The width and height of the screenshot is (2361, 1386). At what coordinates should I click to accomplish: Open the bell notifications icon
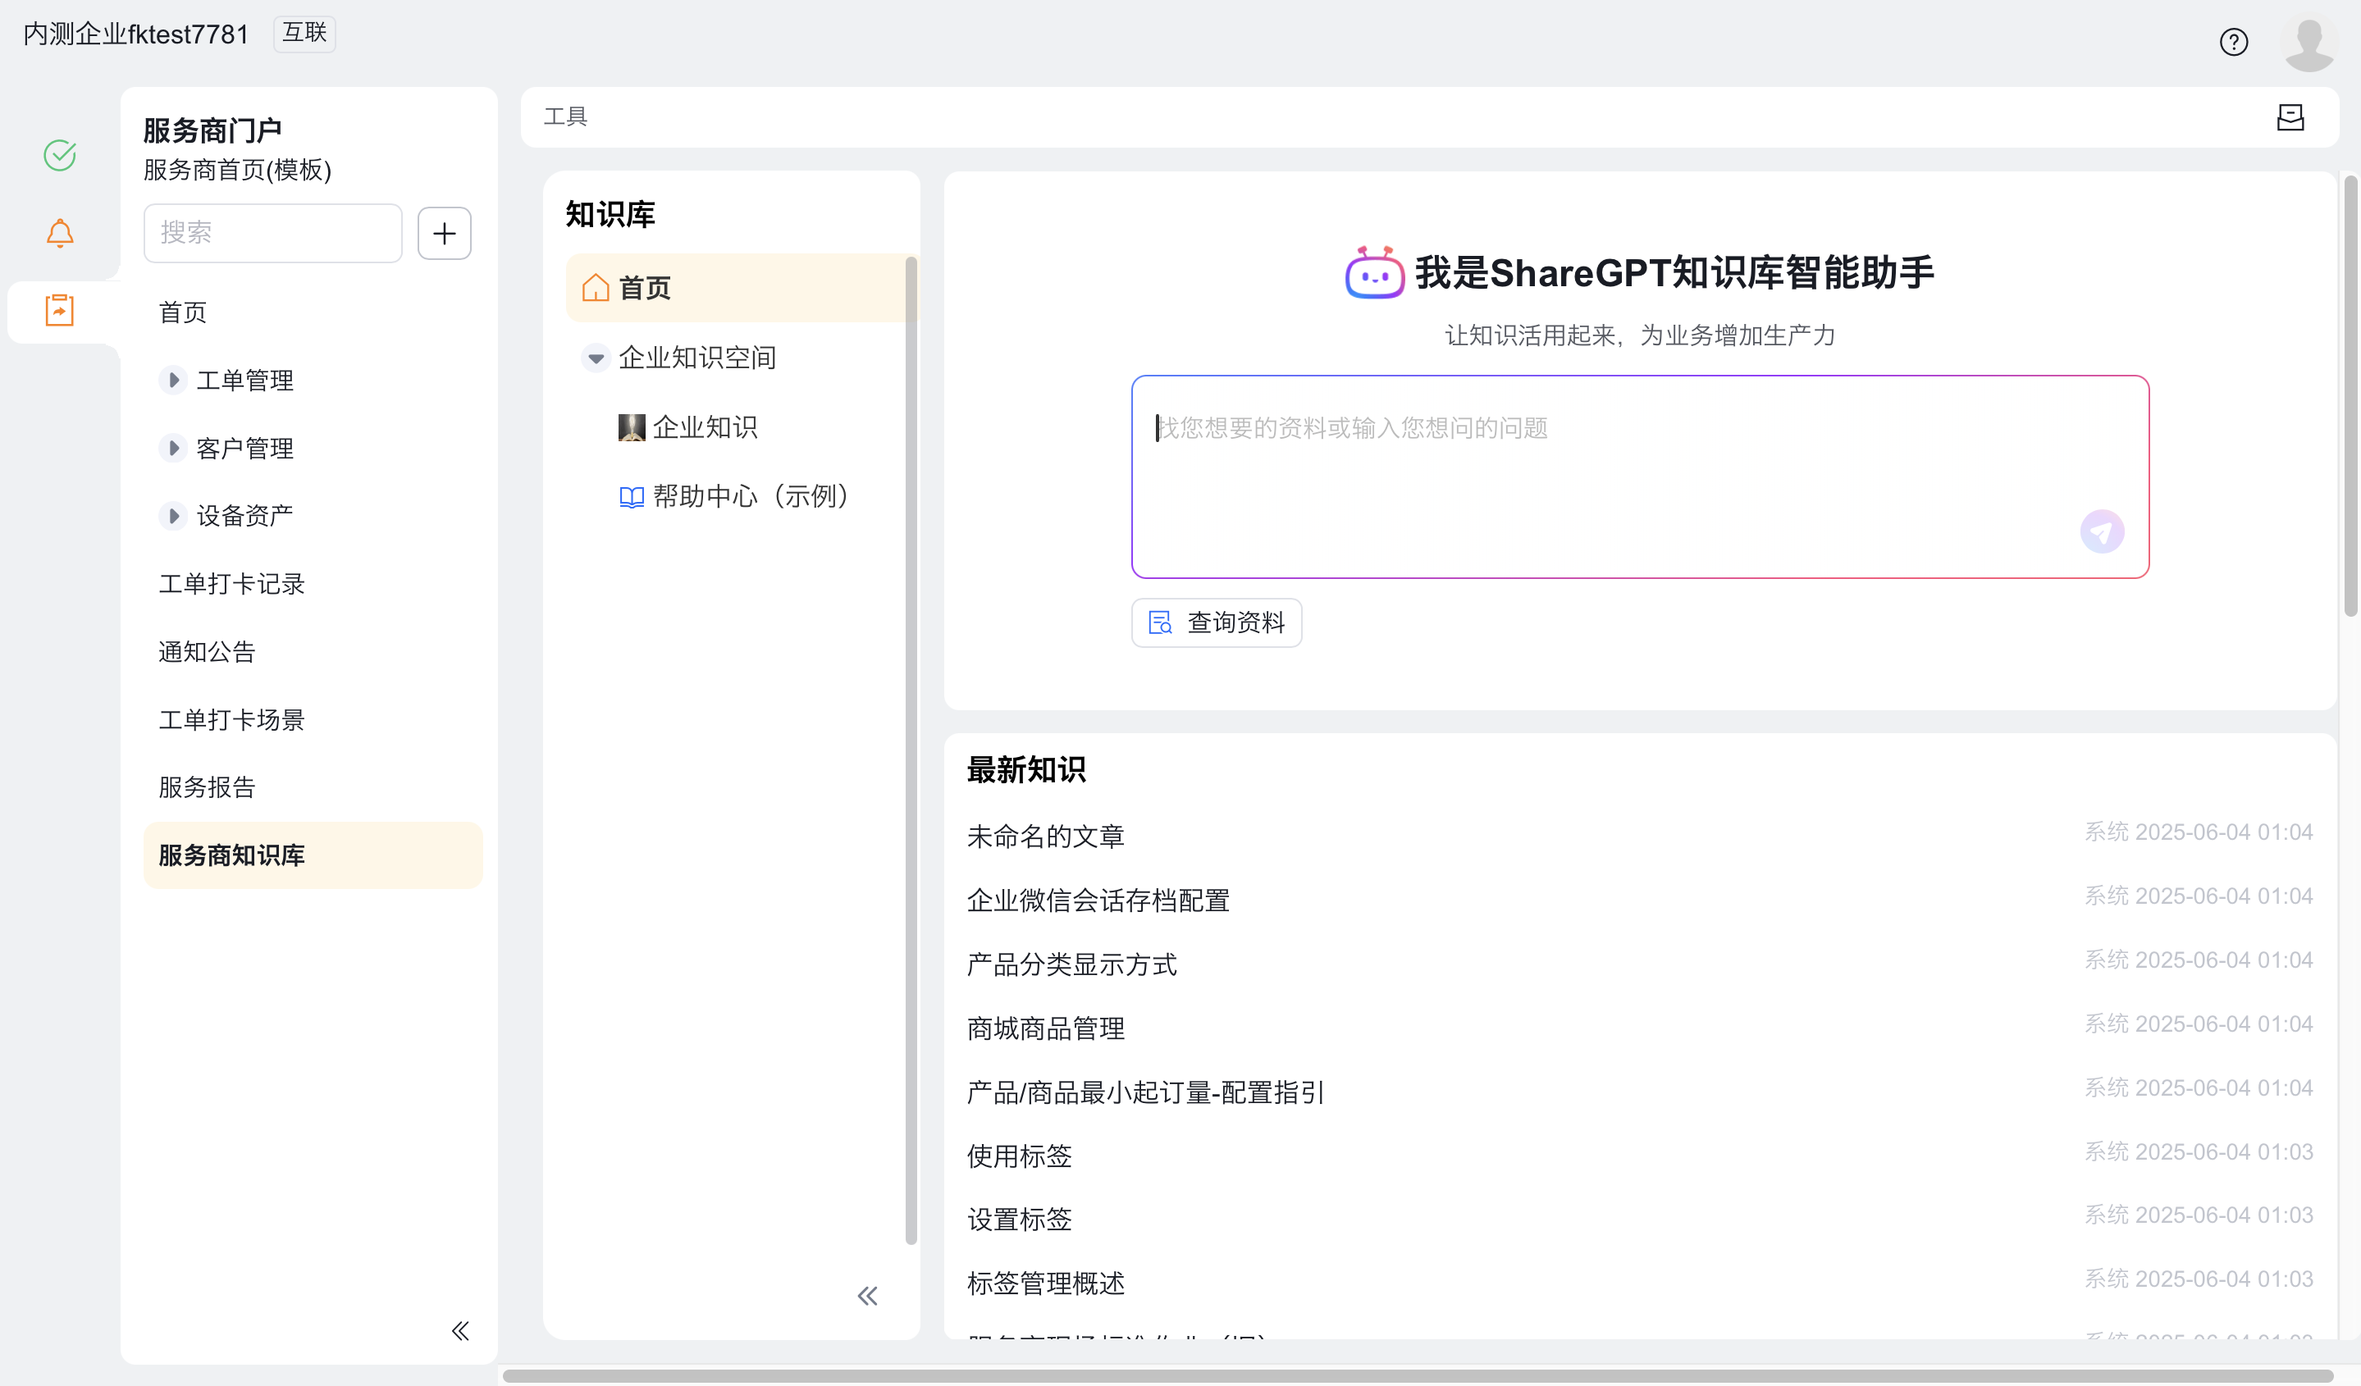[60, 233]
